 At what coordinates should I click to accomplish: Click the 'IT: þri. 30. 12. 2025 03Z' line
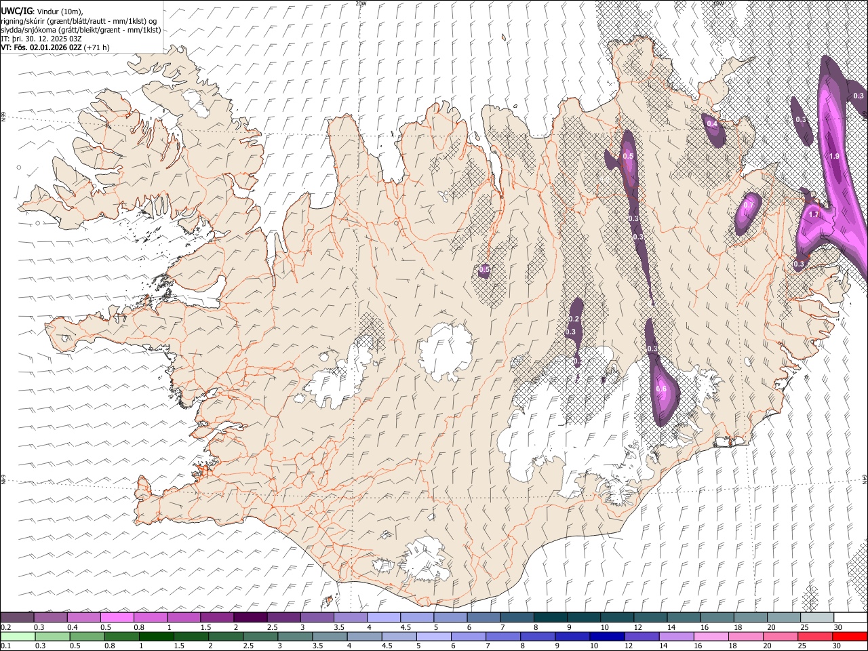pyautogui.click(x=41, y=39)
